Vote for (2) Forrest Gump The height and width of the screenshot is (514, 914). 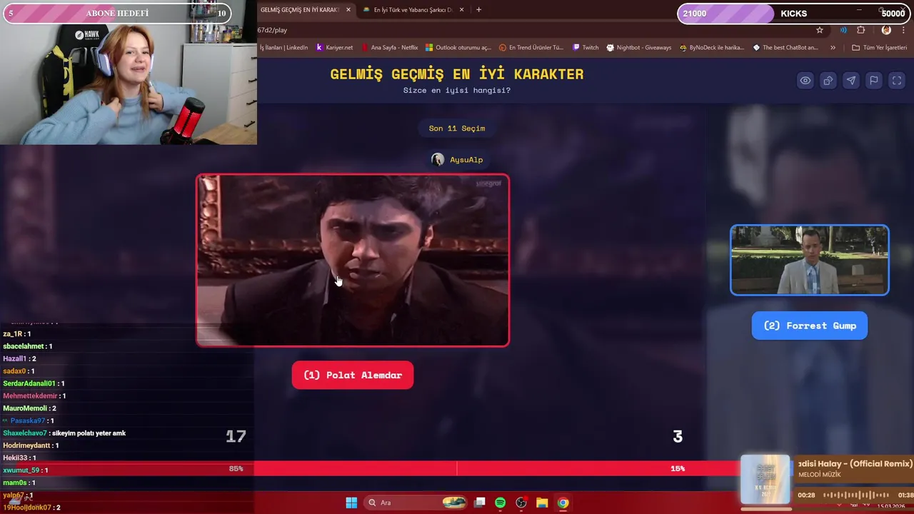810,326
